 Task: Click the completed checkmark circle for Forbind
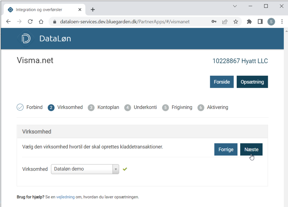(20, 107)
